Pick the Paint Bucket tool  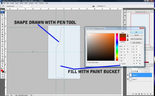click(x=2, y=41)
